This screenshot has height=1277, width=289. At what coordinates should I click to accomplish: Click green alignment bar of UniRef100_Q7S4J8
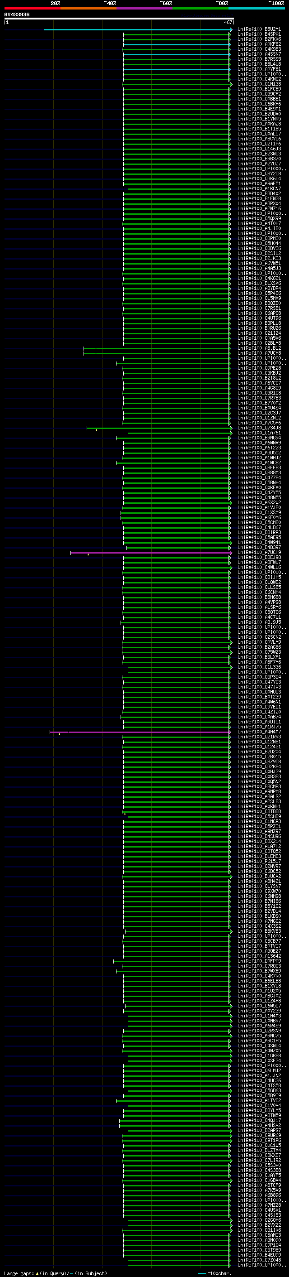[x=159, y=429]
